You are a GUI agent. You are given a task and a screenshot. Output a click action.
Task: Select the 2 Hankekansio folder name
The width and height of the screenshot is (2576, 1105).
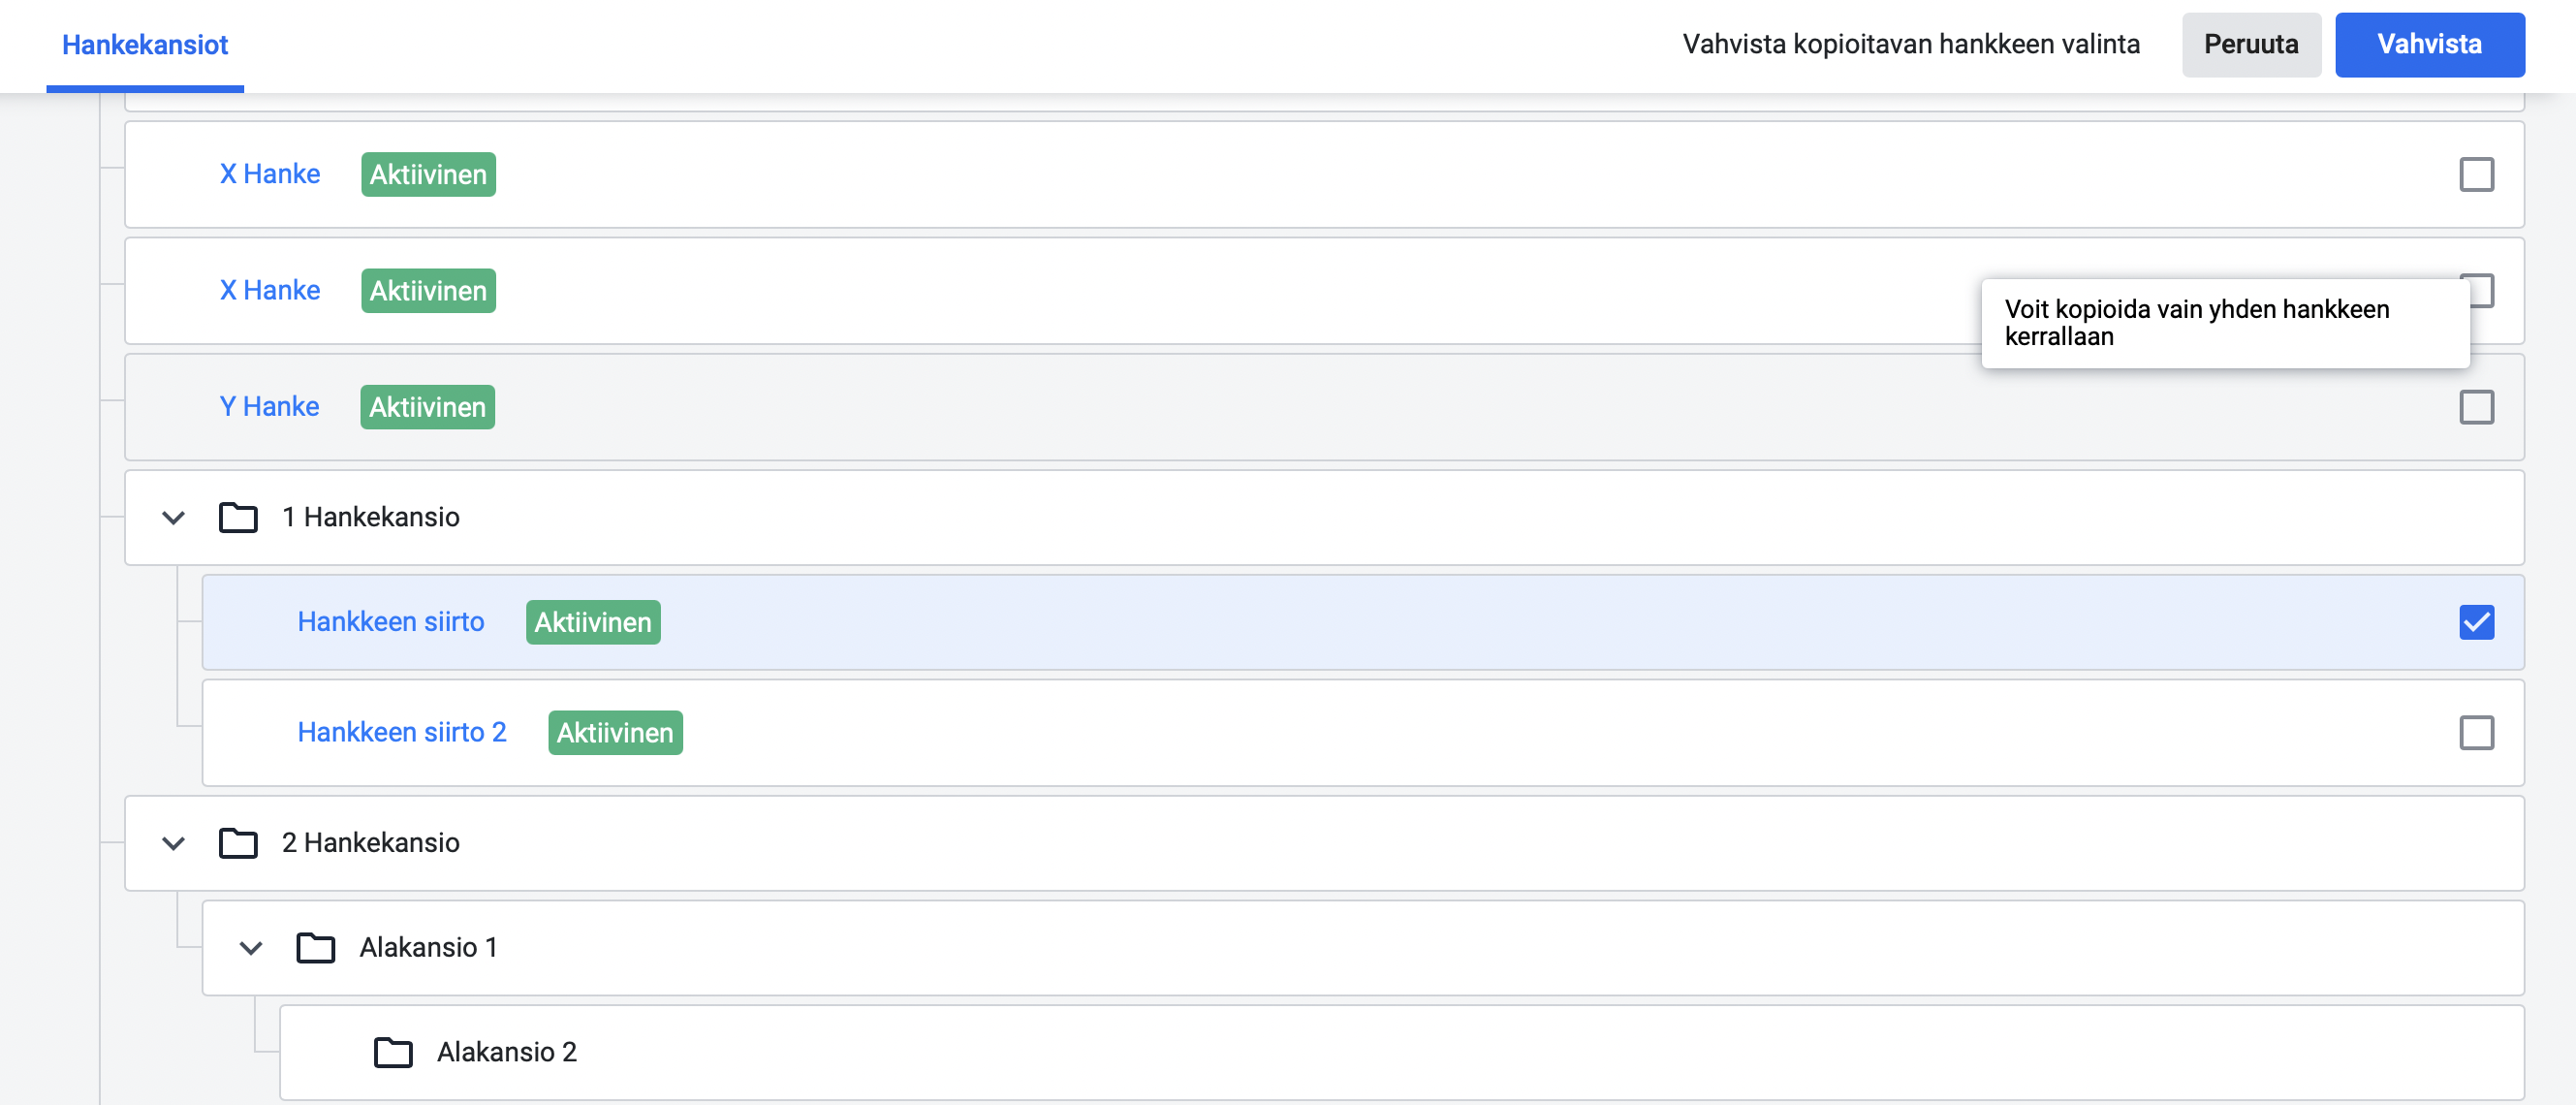point(371,843)
